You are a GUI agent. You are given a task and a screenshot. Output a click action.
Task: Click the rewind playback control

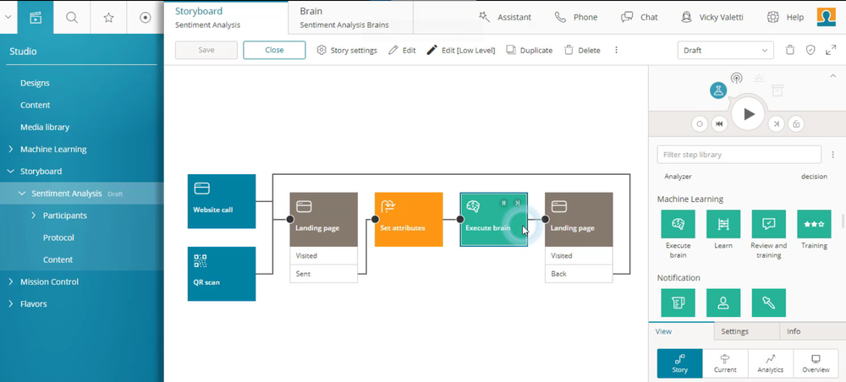[719, 123]
